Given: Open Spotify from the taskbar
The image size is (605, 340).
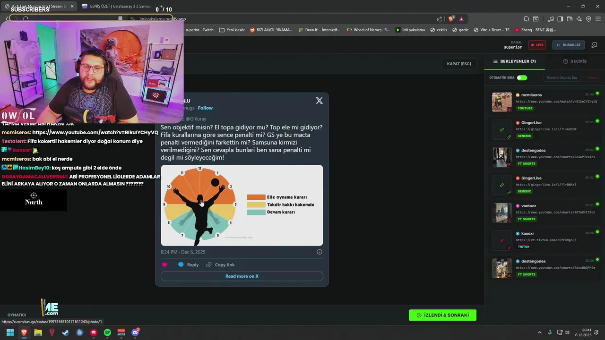Looking at the screenshot, I should (107, 332).
